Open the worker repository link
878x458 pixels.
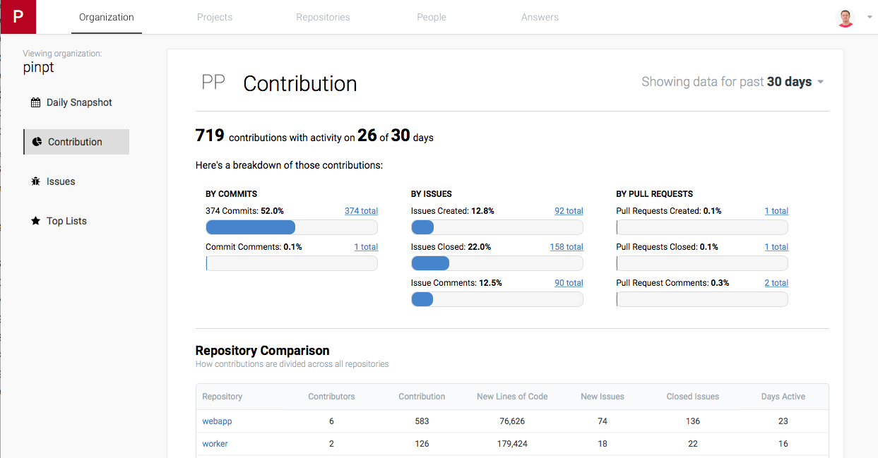point(215,444)
